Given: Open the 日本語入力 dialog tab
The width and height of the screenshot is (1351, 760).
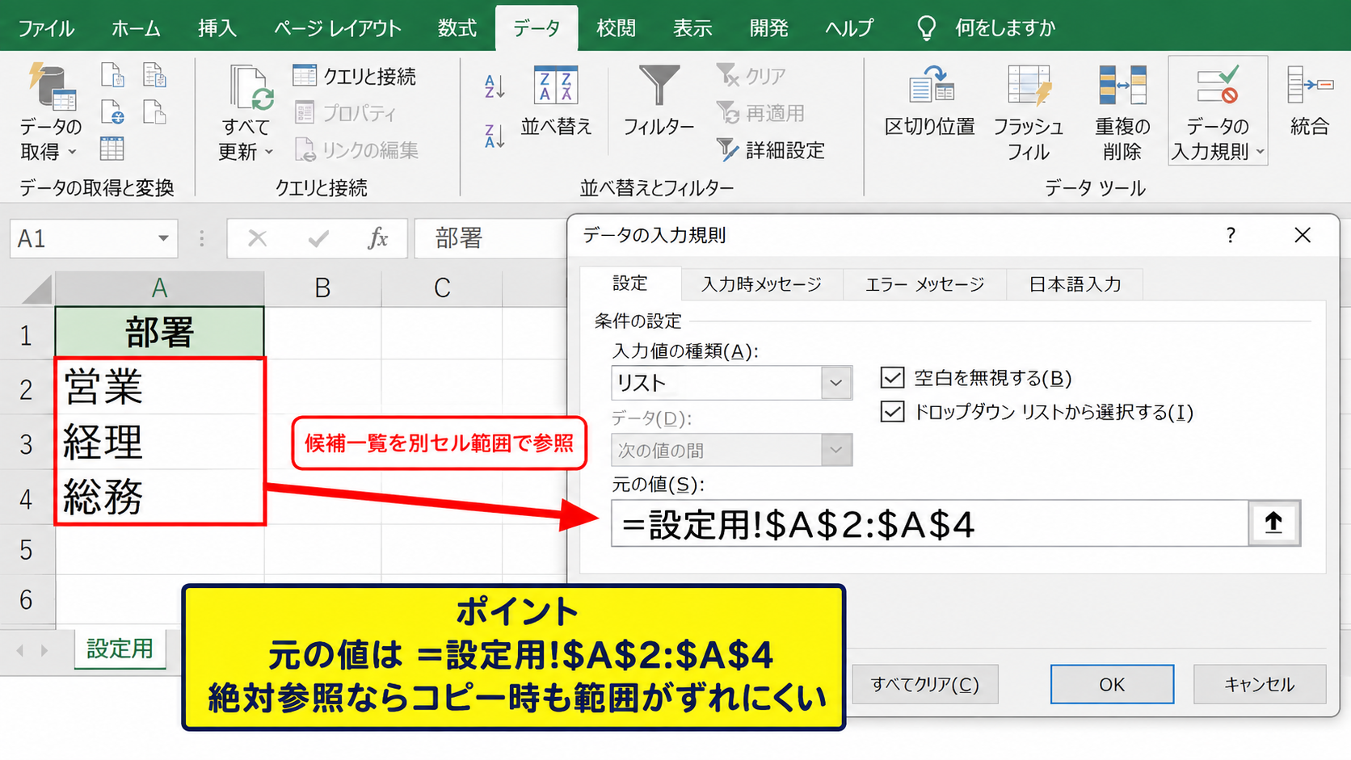Looking at the screenshot, I should point(1075,284).
